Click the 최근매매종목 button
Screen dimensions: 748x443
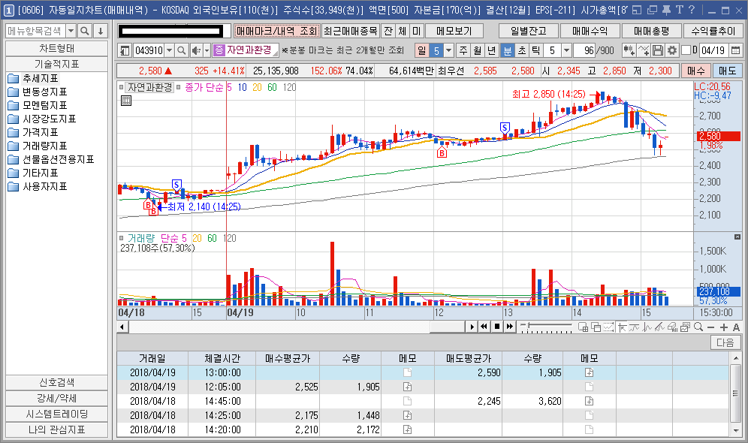click(351, 31)
